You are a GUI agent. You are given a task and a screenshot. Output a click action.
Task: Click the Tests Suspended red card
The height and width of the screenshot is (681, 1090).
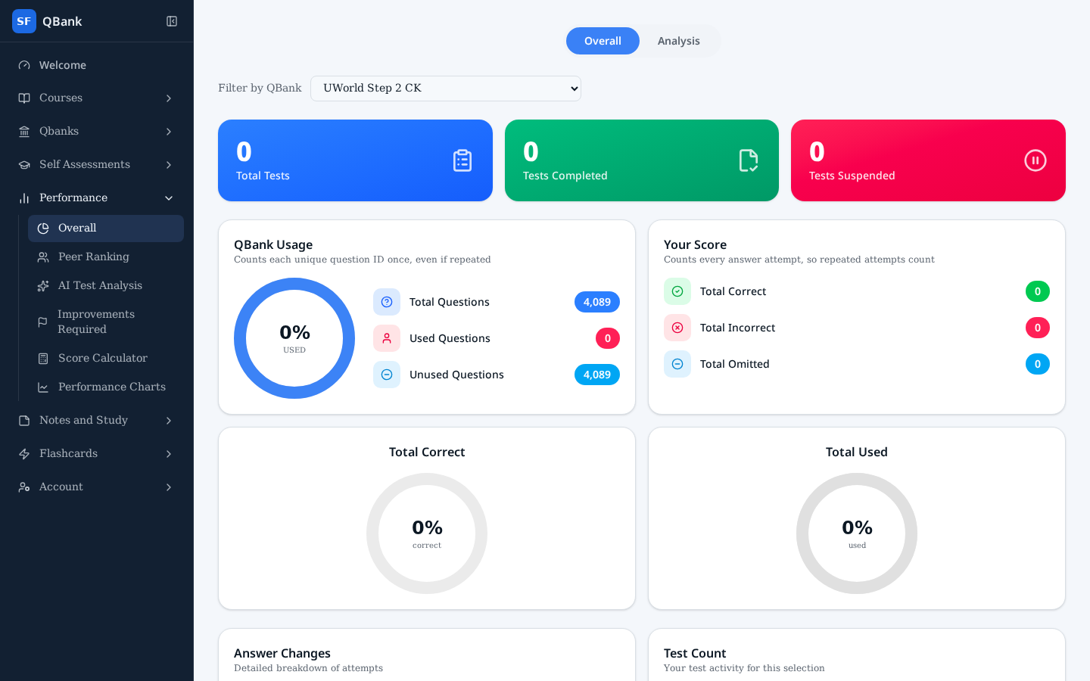928,160
